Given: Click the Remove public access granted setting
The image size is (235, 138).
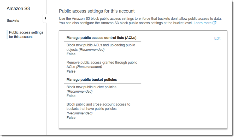Looking at the screenshot, I should click(x=102, y=65).
